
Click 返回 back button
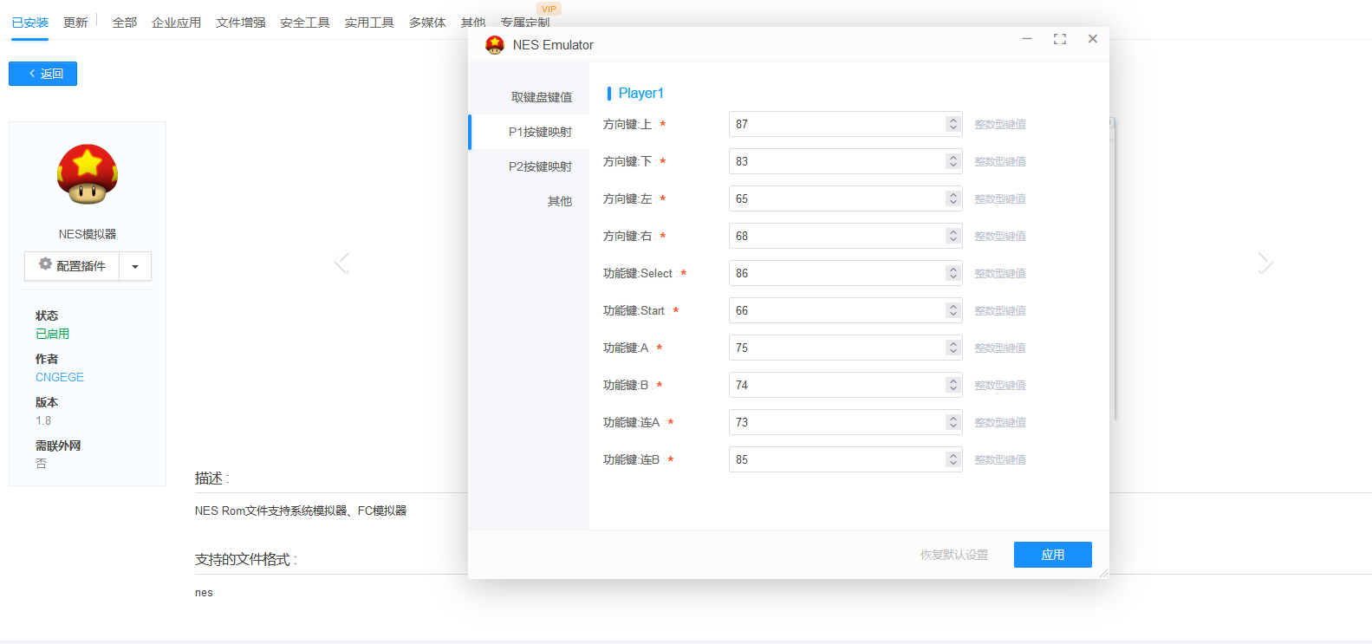click(42, 74)
